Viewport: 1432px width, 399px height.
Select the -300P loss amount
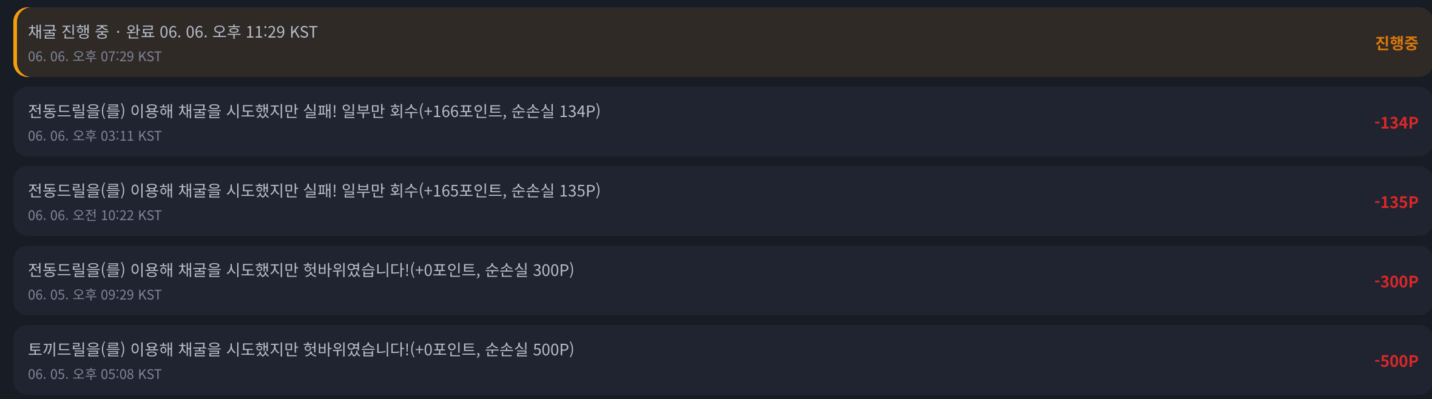[x=1396, y=281]
